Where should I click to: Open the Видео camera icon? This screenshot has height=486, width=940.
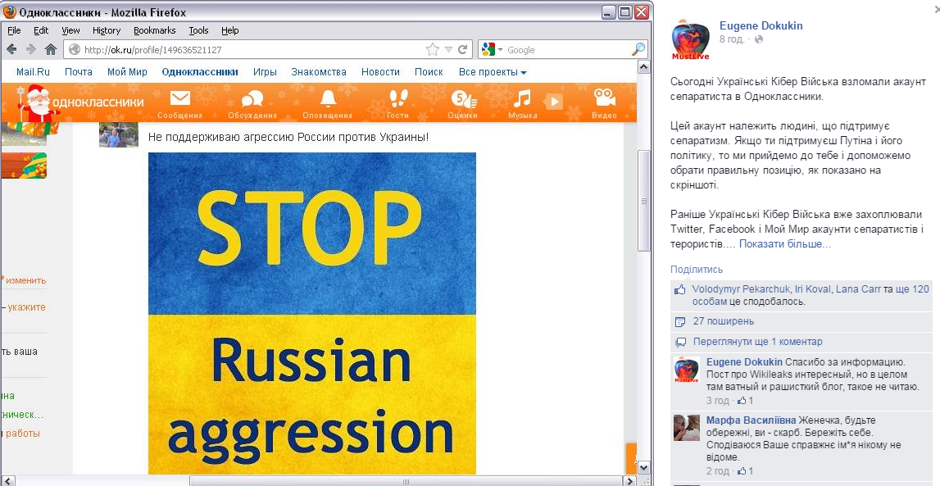[604, 99]
